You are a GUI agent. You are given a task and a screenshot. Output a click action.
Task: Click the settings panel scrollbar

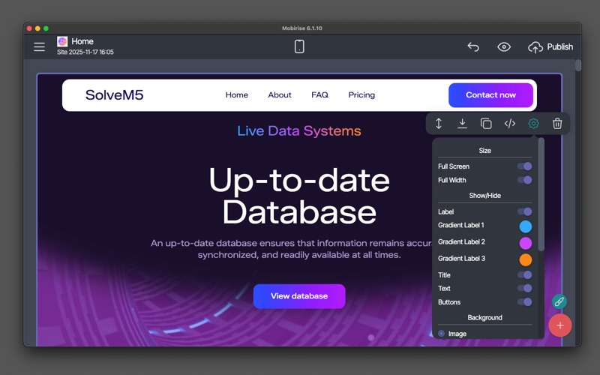pos(541,194)
